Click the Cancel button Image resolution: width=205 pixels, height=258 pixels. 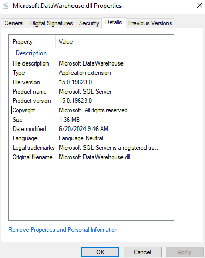[x=142, y=252]
